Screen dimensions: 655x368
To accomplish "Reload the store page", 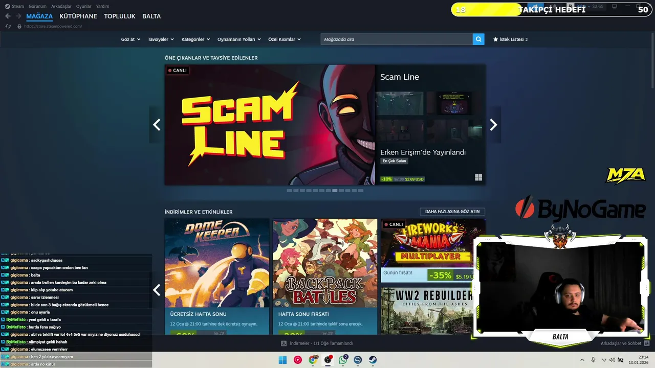I will (8, 26).
